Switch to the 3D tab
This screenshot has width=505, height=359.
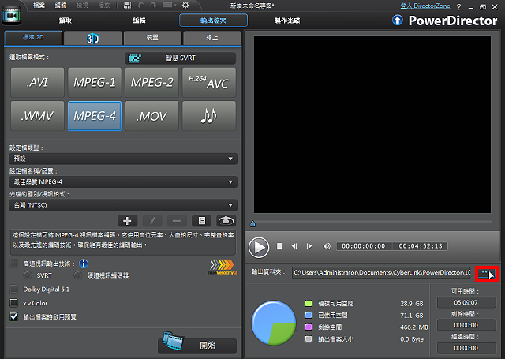coord(93,39)
